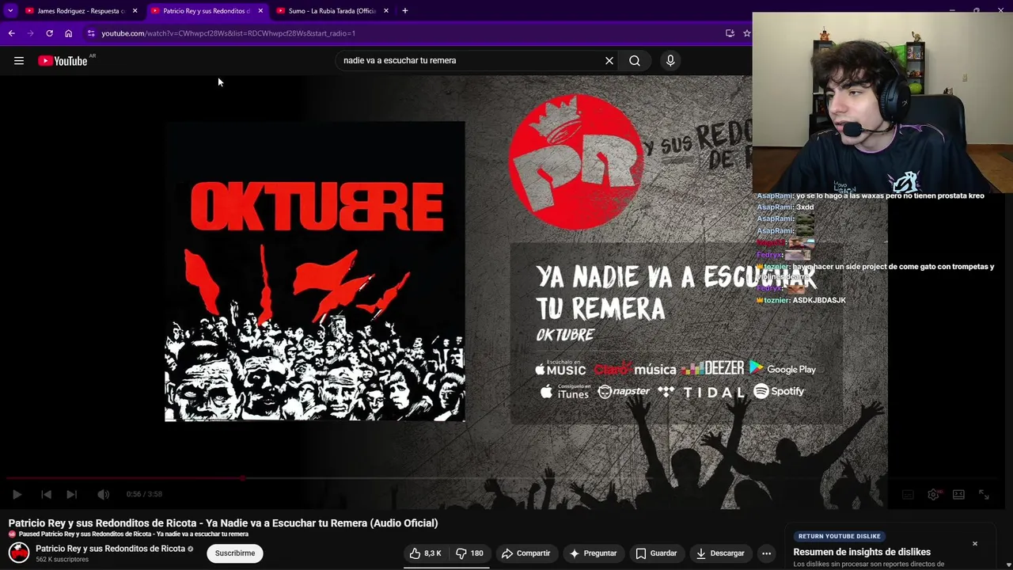Viewport: 1013px width, 570px height.
Task: Click the Oktubre album cover art
Action: (315, 272)
